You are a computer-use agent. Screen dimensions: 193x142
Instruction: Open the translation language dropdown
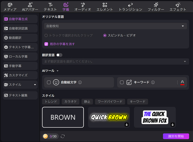pos(115,61)
